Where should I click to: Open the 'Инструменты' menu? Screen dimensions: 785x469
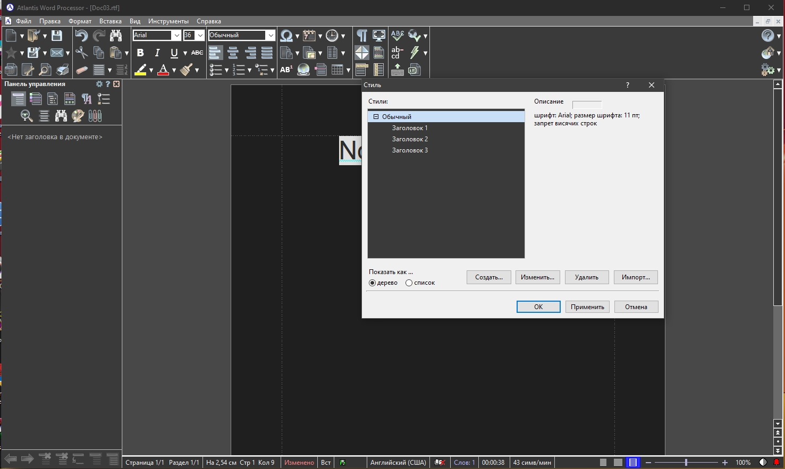pyautogui.click(x=168, y=21)
